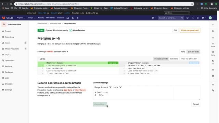The image size is (219, 123).
Task: Click the to-do icon in right sidebar
Action: (213, 31)
